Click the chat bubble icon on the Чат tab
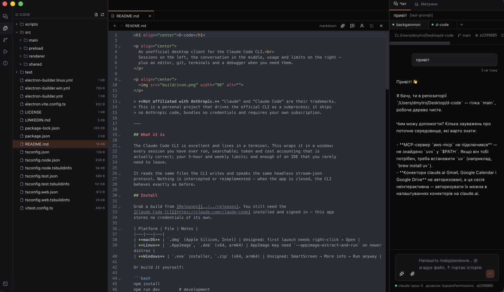This screenshot has height=292, width=504. [x=396, y=4]
